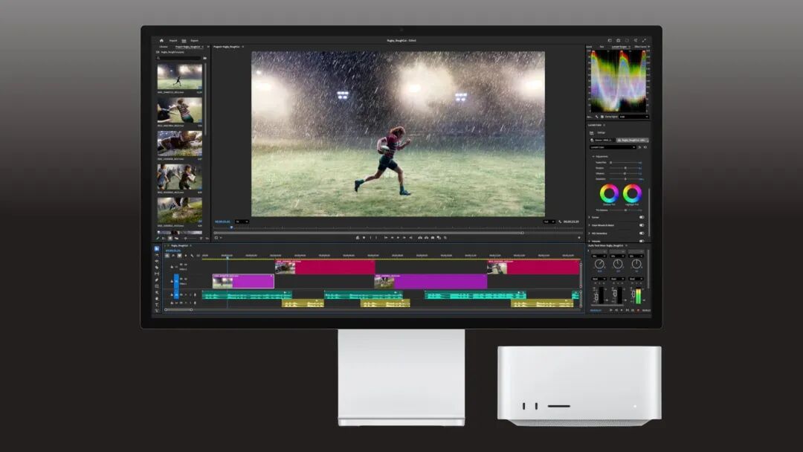Expand the HSL Secondary section
Image resolution: width=803 pixels, height=452 pixels.
590,233
